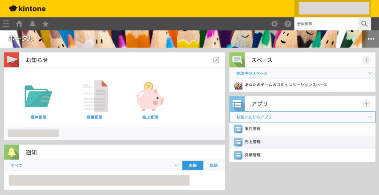Click the お気に入りのアプリ label
Image resolution: width=379 pixels, height=195 pixels.
point(254,117)
